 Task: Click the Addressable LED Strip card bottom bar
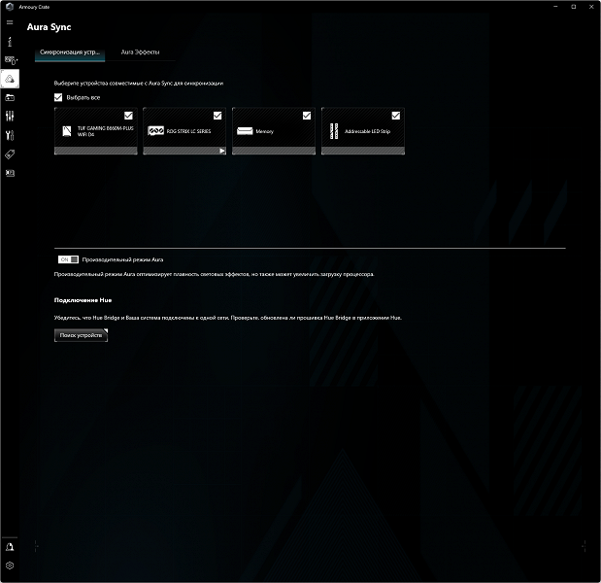pos(362,151)
